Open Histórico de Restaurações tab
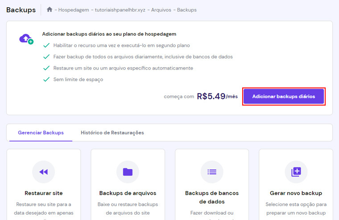The image size is (339, 220). pyautogui.click(x=112, y=133)
